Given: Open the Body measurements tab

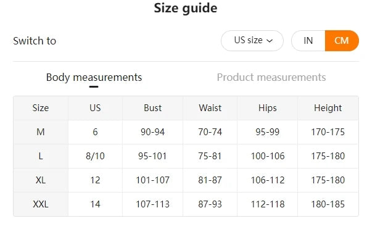Looking at the screenshot, I should 94,78.
